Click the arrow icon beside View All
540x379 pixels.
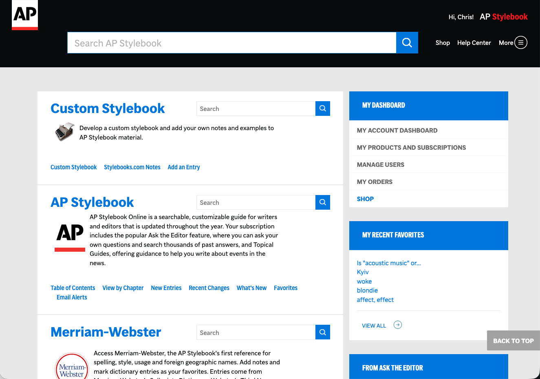point(397,325)
